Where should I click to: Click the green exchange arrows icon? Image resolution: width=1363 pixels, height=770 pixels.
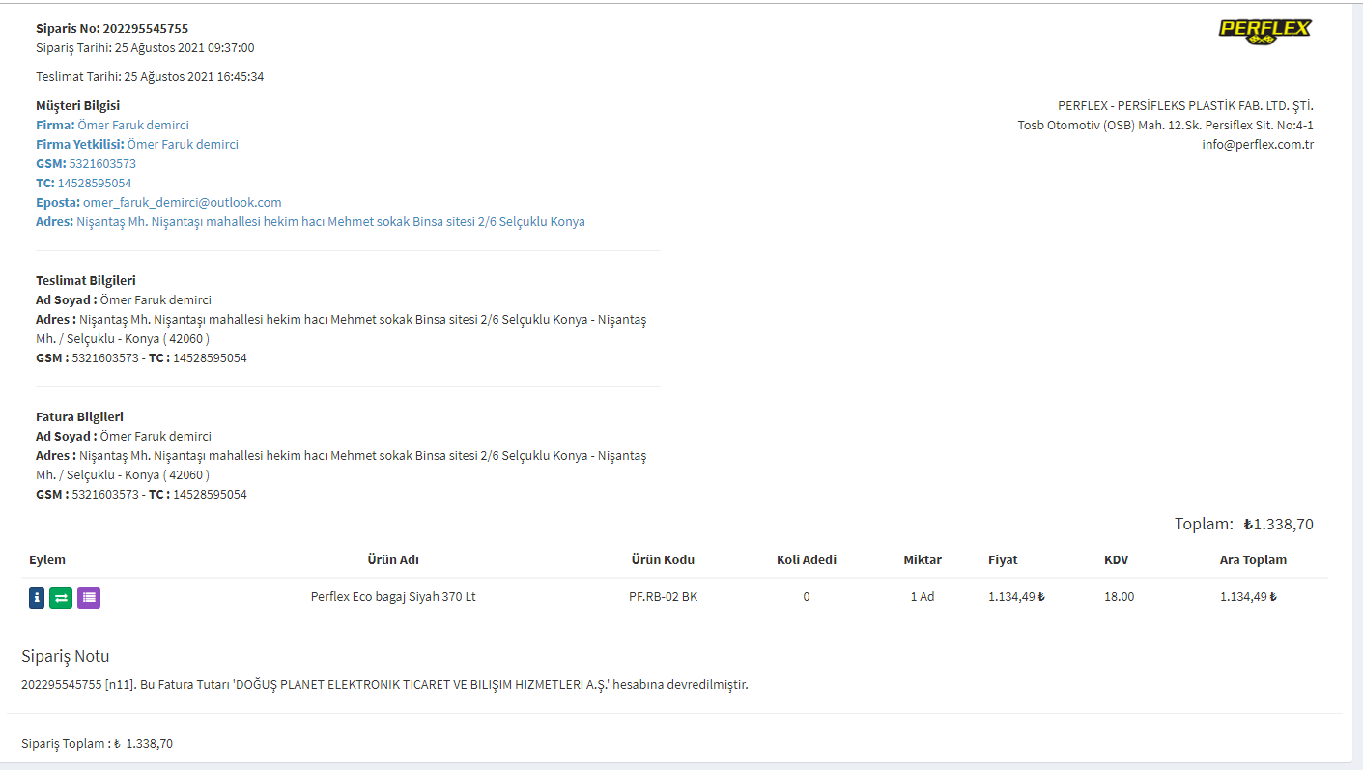click(61, 598)
